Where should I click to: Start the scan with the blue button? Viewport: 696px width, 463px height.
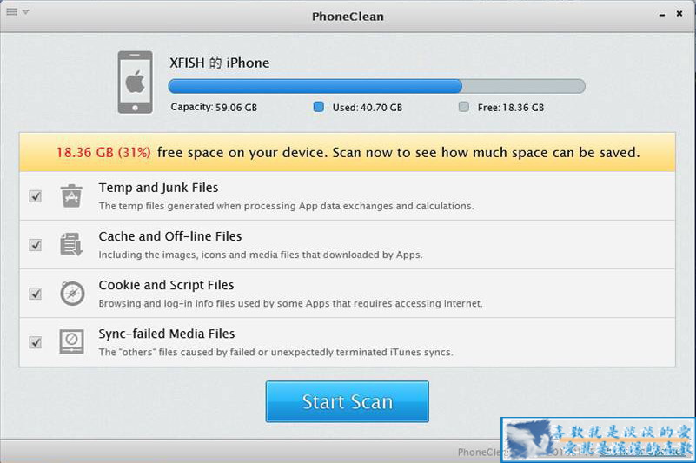tap(347, 401)
